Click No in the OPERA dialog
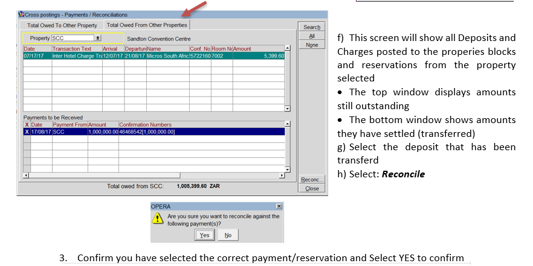 (x=228, y=235)
